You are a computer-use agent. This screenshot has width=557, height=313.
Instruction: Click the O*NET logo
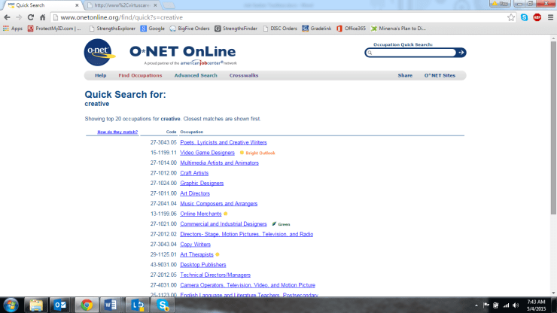point(99,52)
